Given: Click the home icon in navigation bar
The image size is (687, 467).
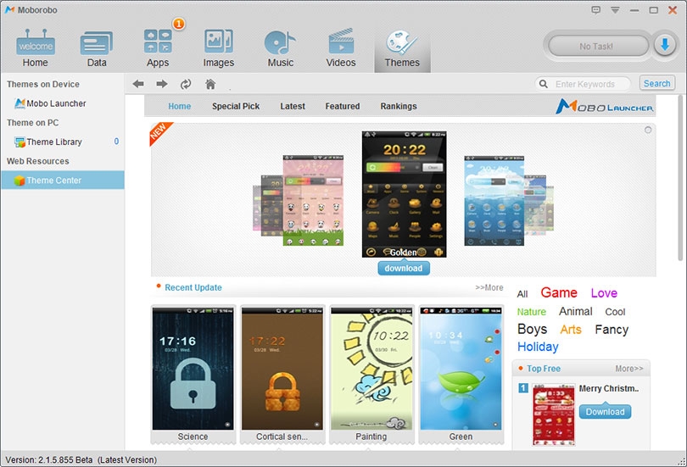Looking at the screenshot, I should pos(210,84).
